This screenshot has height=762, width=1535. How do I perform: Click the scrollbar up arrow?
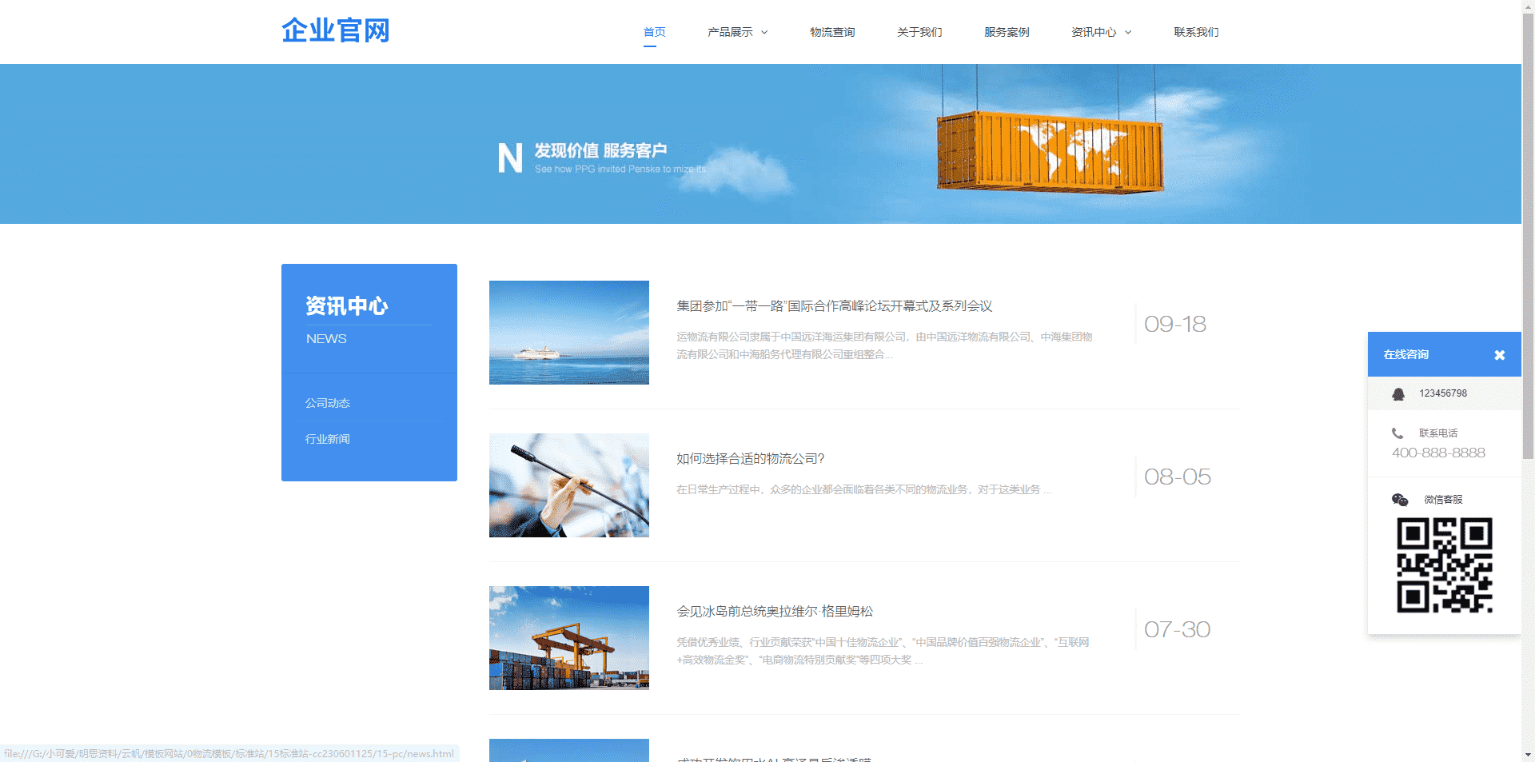coord(1528,6)
